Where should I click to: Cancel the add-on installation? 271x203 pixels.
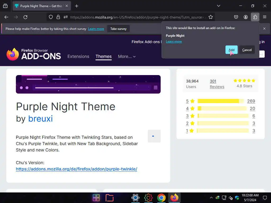[x=247, y=50]
